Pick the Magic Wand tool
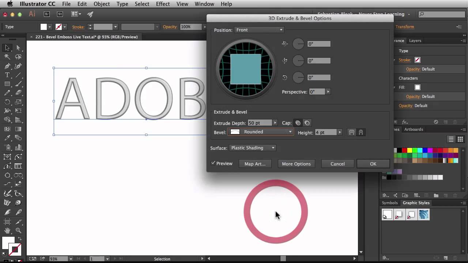The width and height of the screenshot is (468, 263). pos(7,57)
